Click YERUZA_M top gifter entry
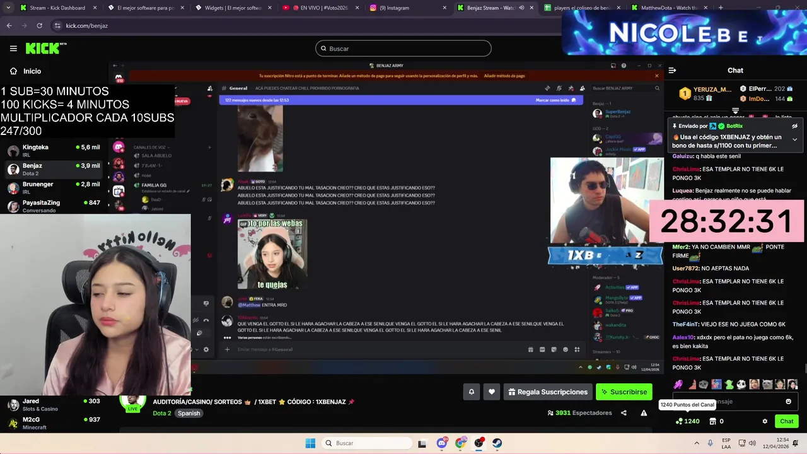807x454 pixels. pos(706,94)
